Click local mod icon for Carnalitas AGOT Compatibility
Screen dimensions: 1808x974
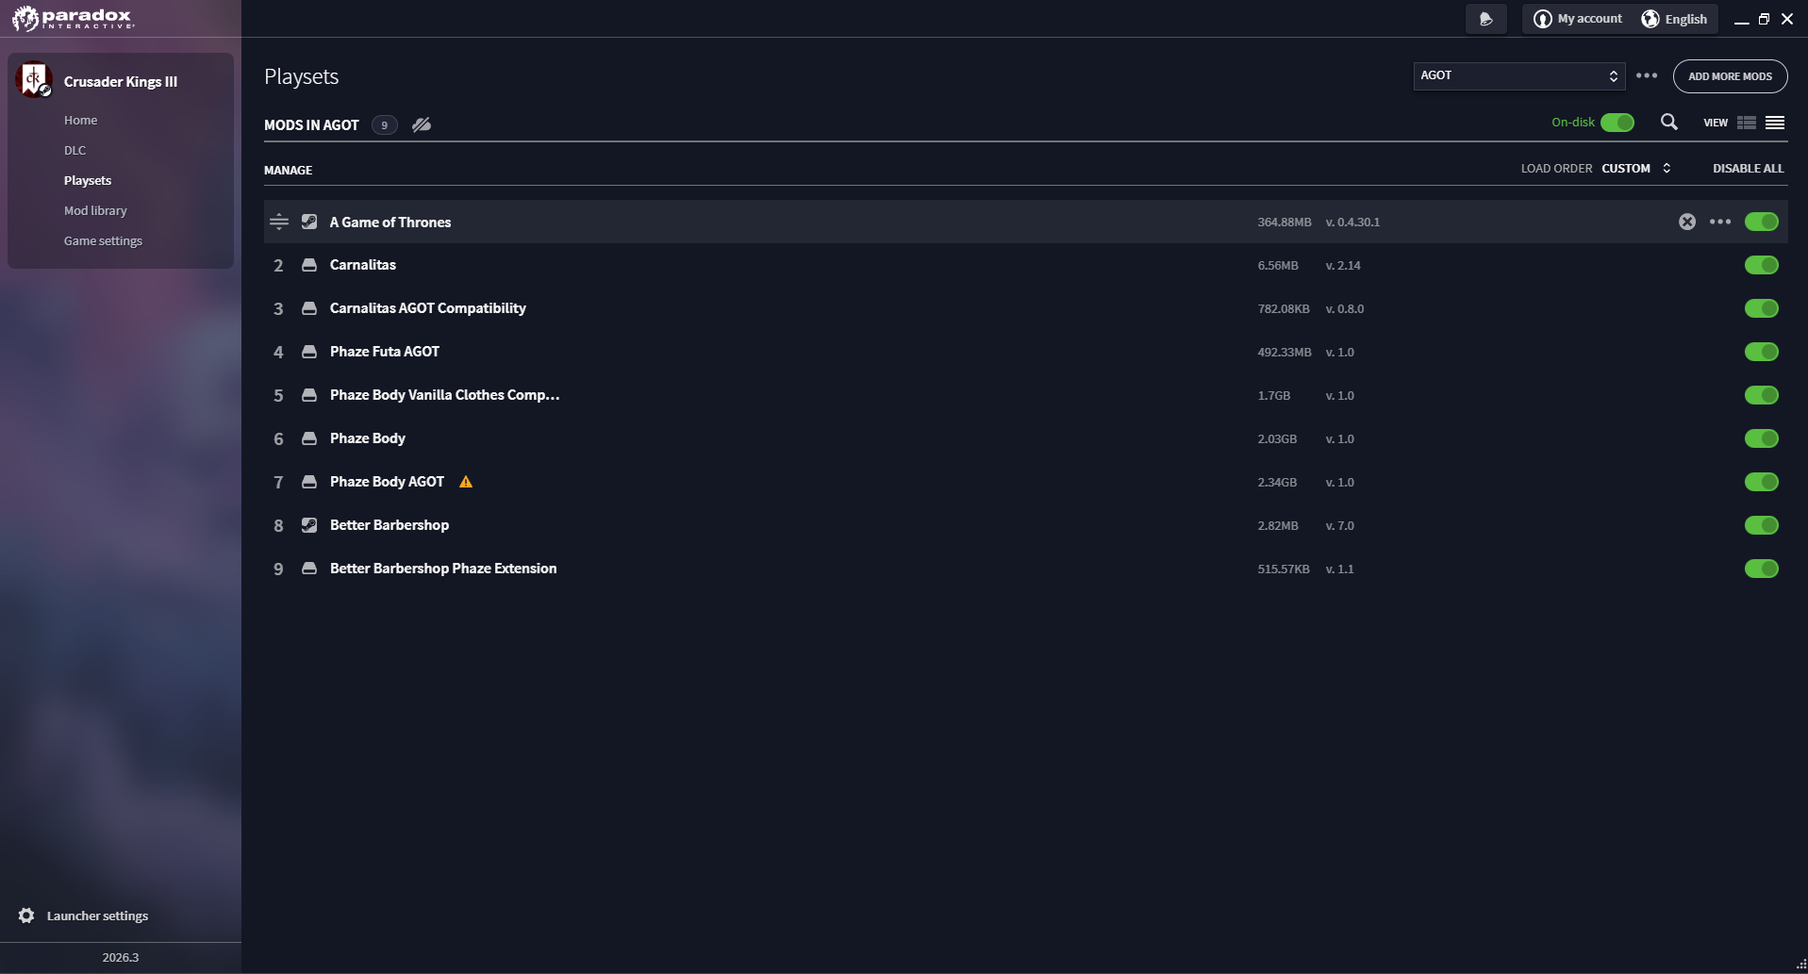[x=309, y=308]
